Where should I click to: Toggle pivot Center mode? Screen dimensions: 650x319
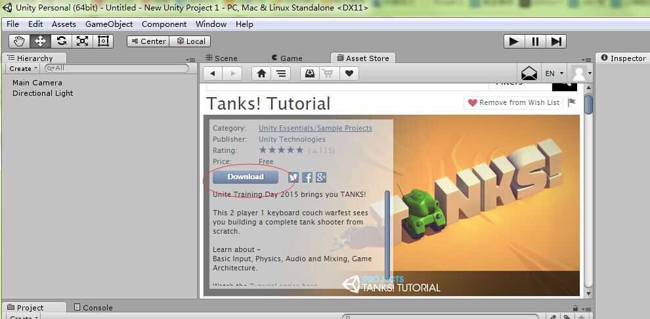148,41
